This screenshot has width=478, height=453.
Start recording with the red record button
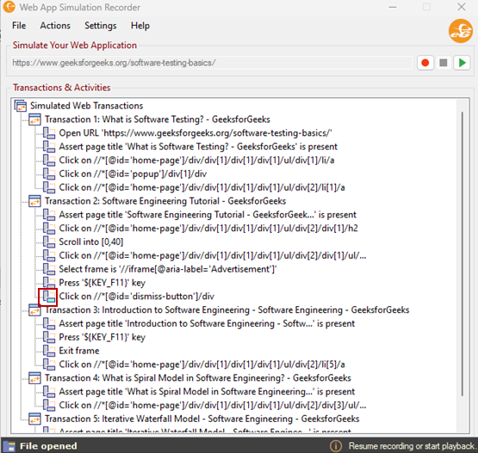click(425, 63)
